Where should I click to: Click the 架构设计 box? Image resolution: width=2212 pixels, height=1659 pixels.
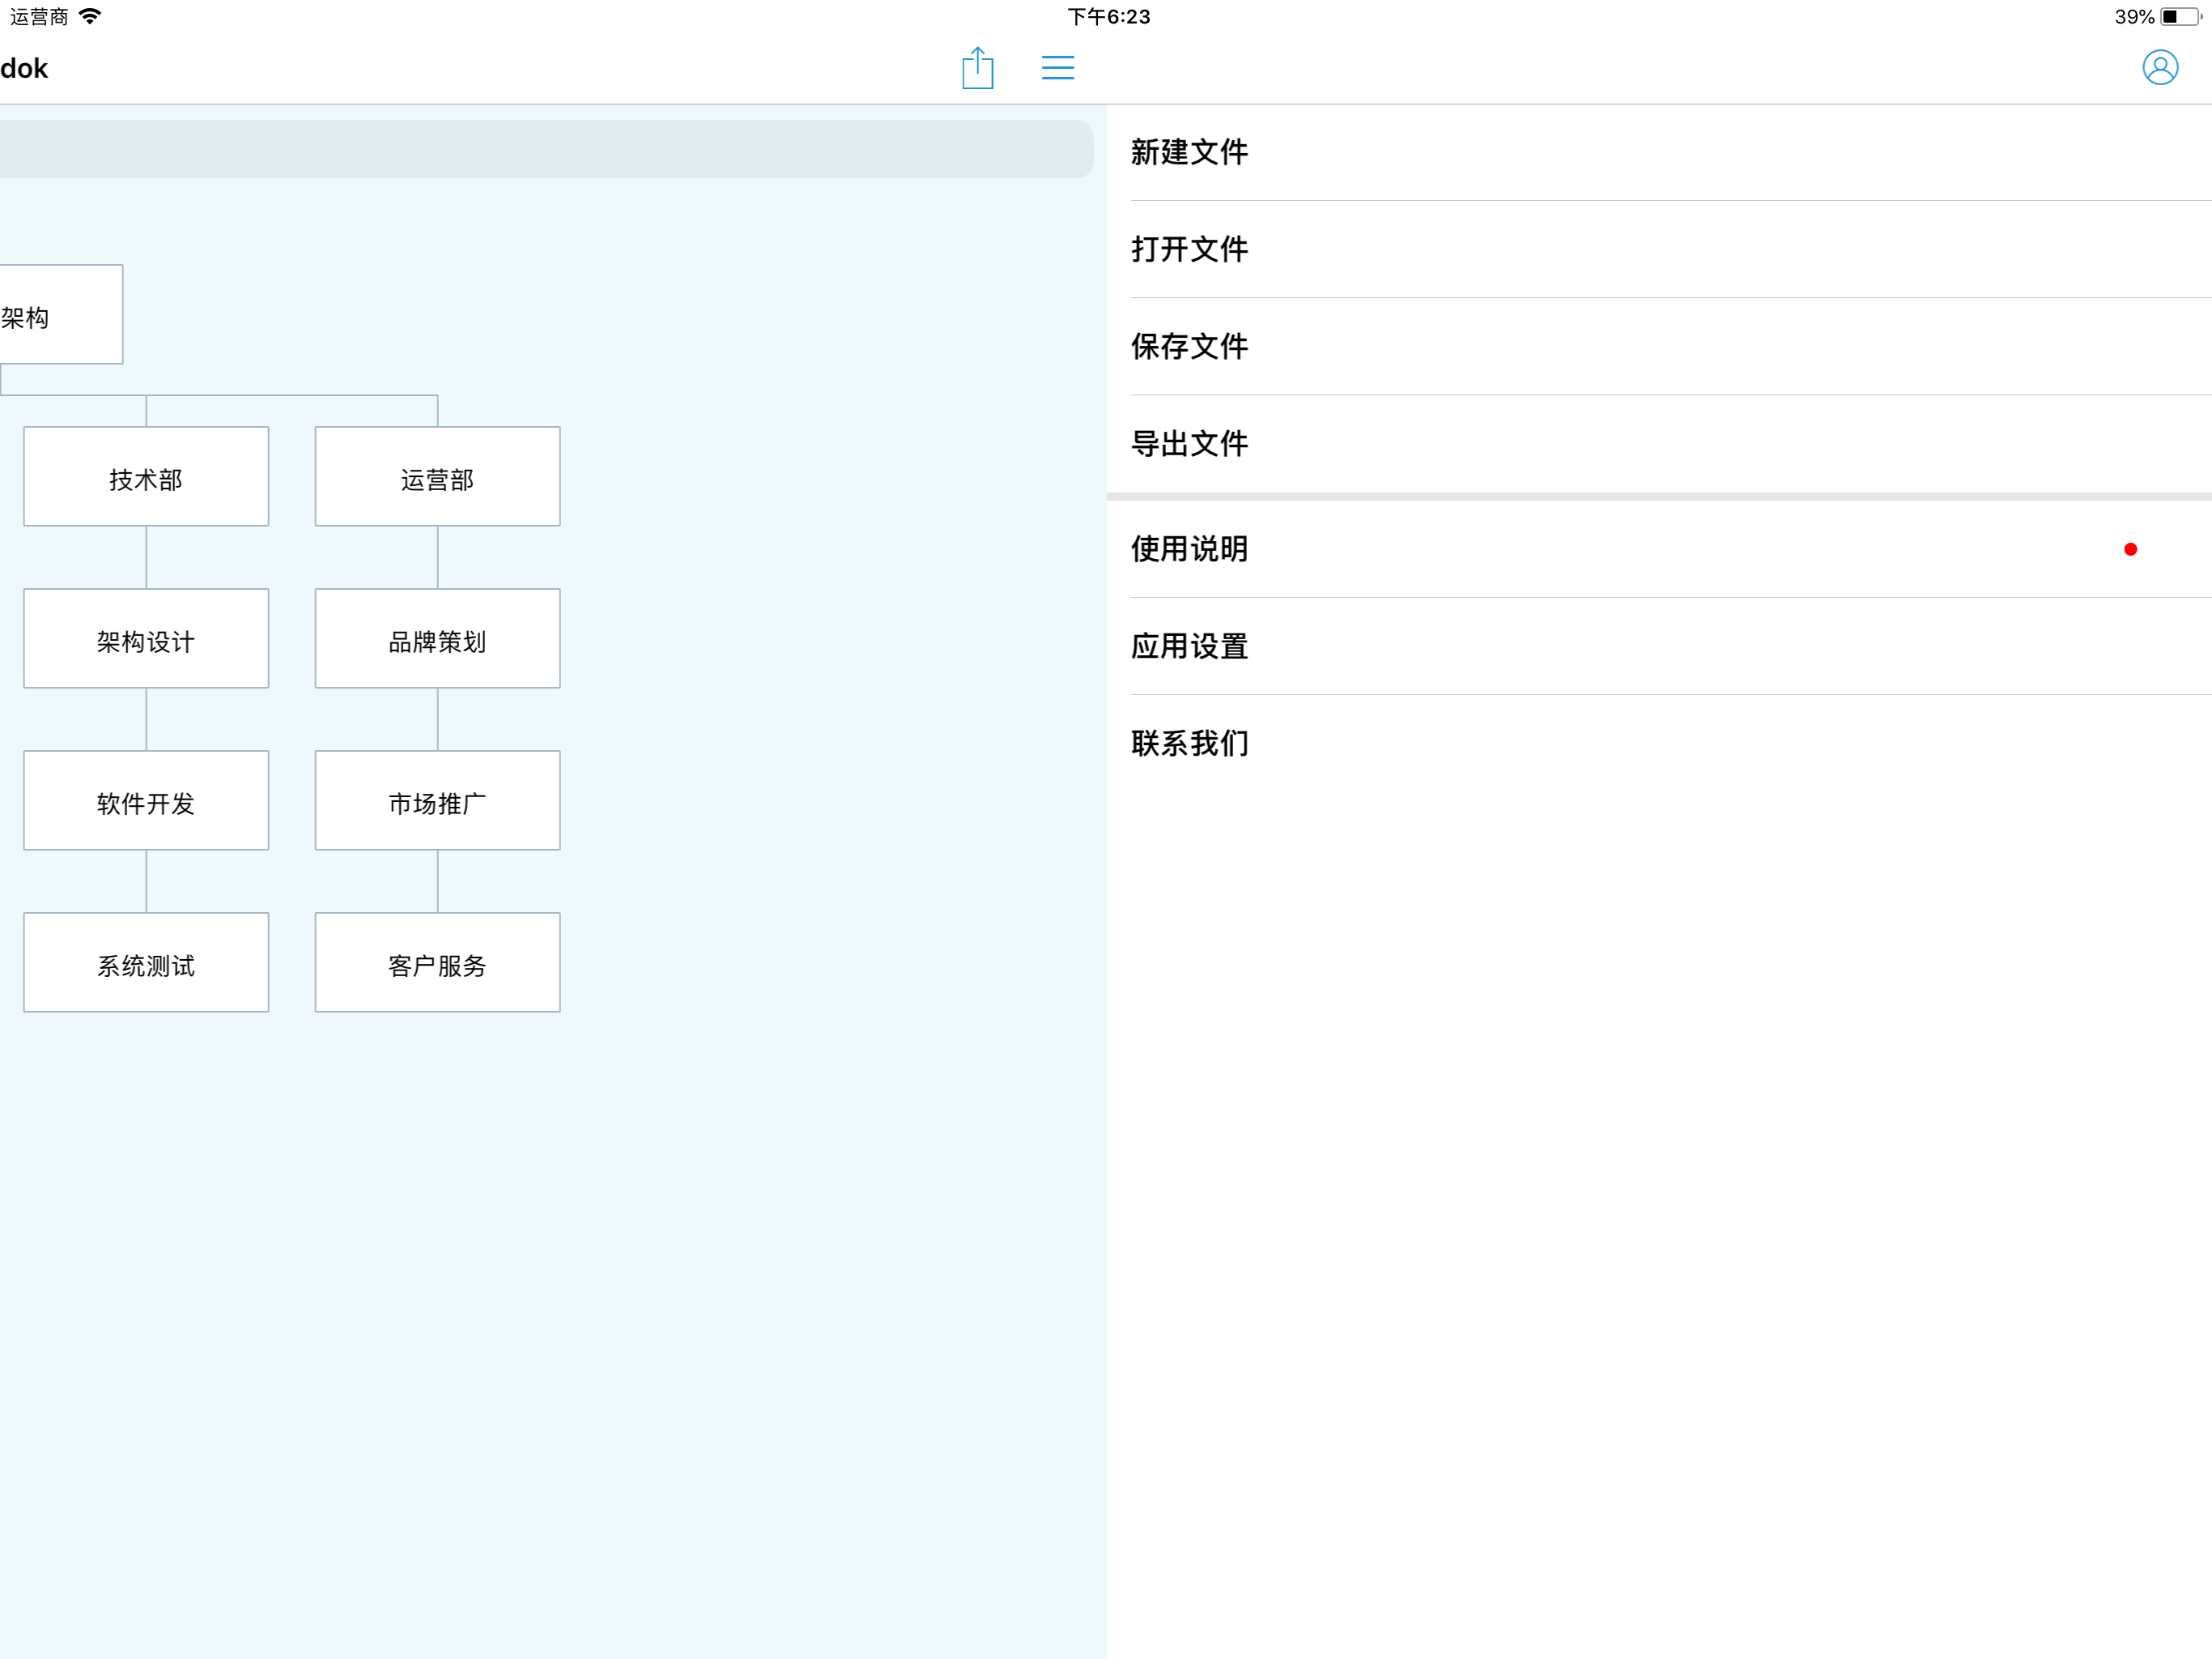click(146, 638)
